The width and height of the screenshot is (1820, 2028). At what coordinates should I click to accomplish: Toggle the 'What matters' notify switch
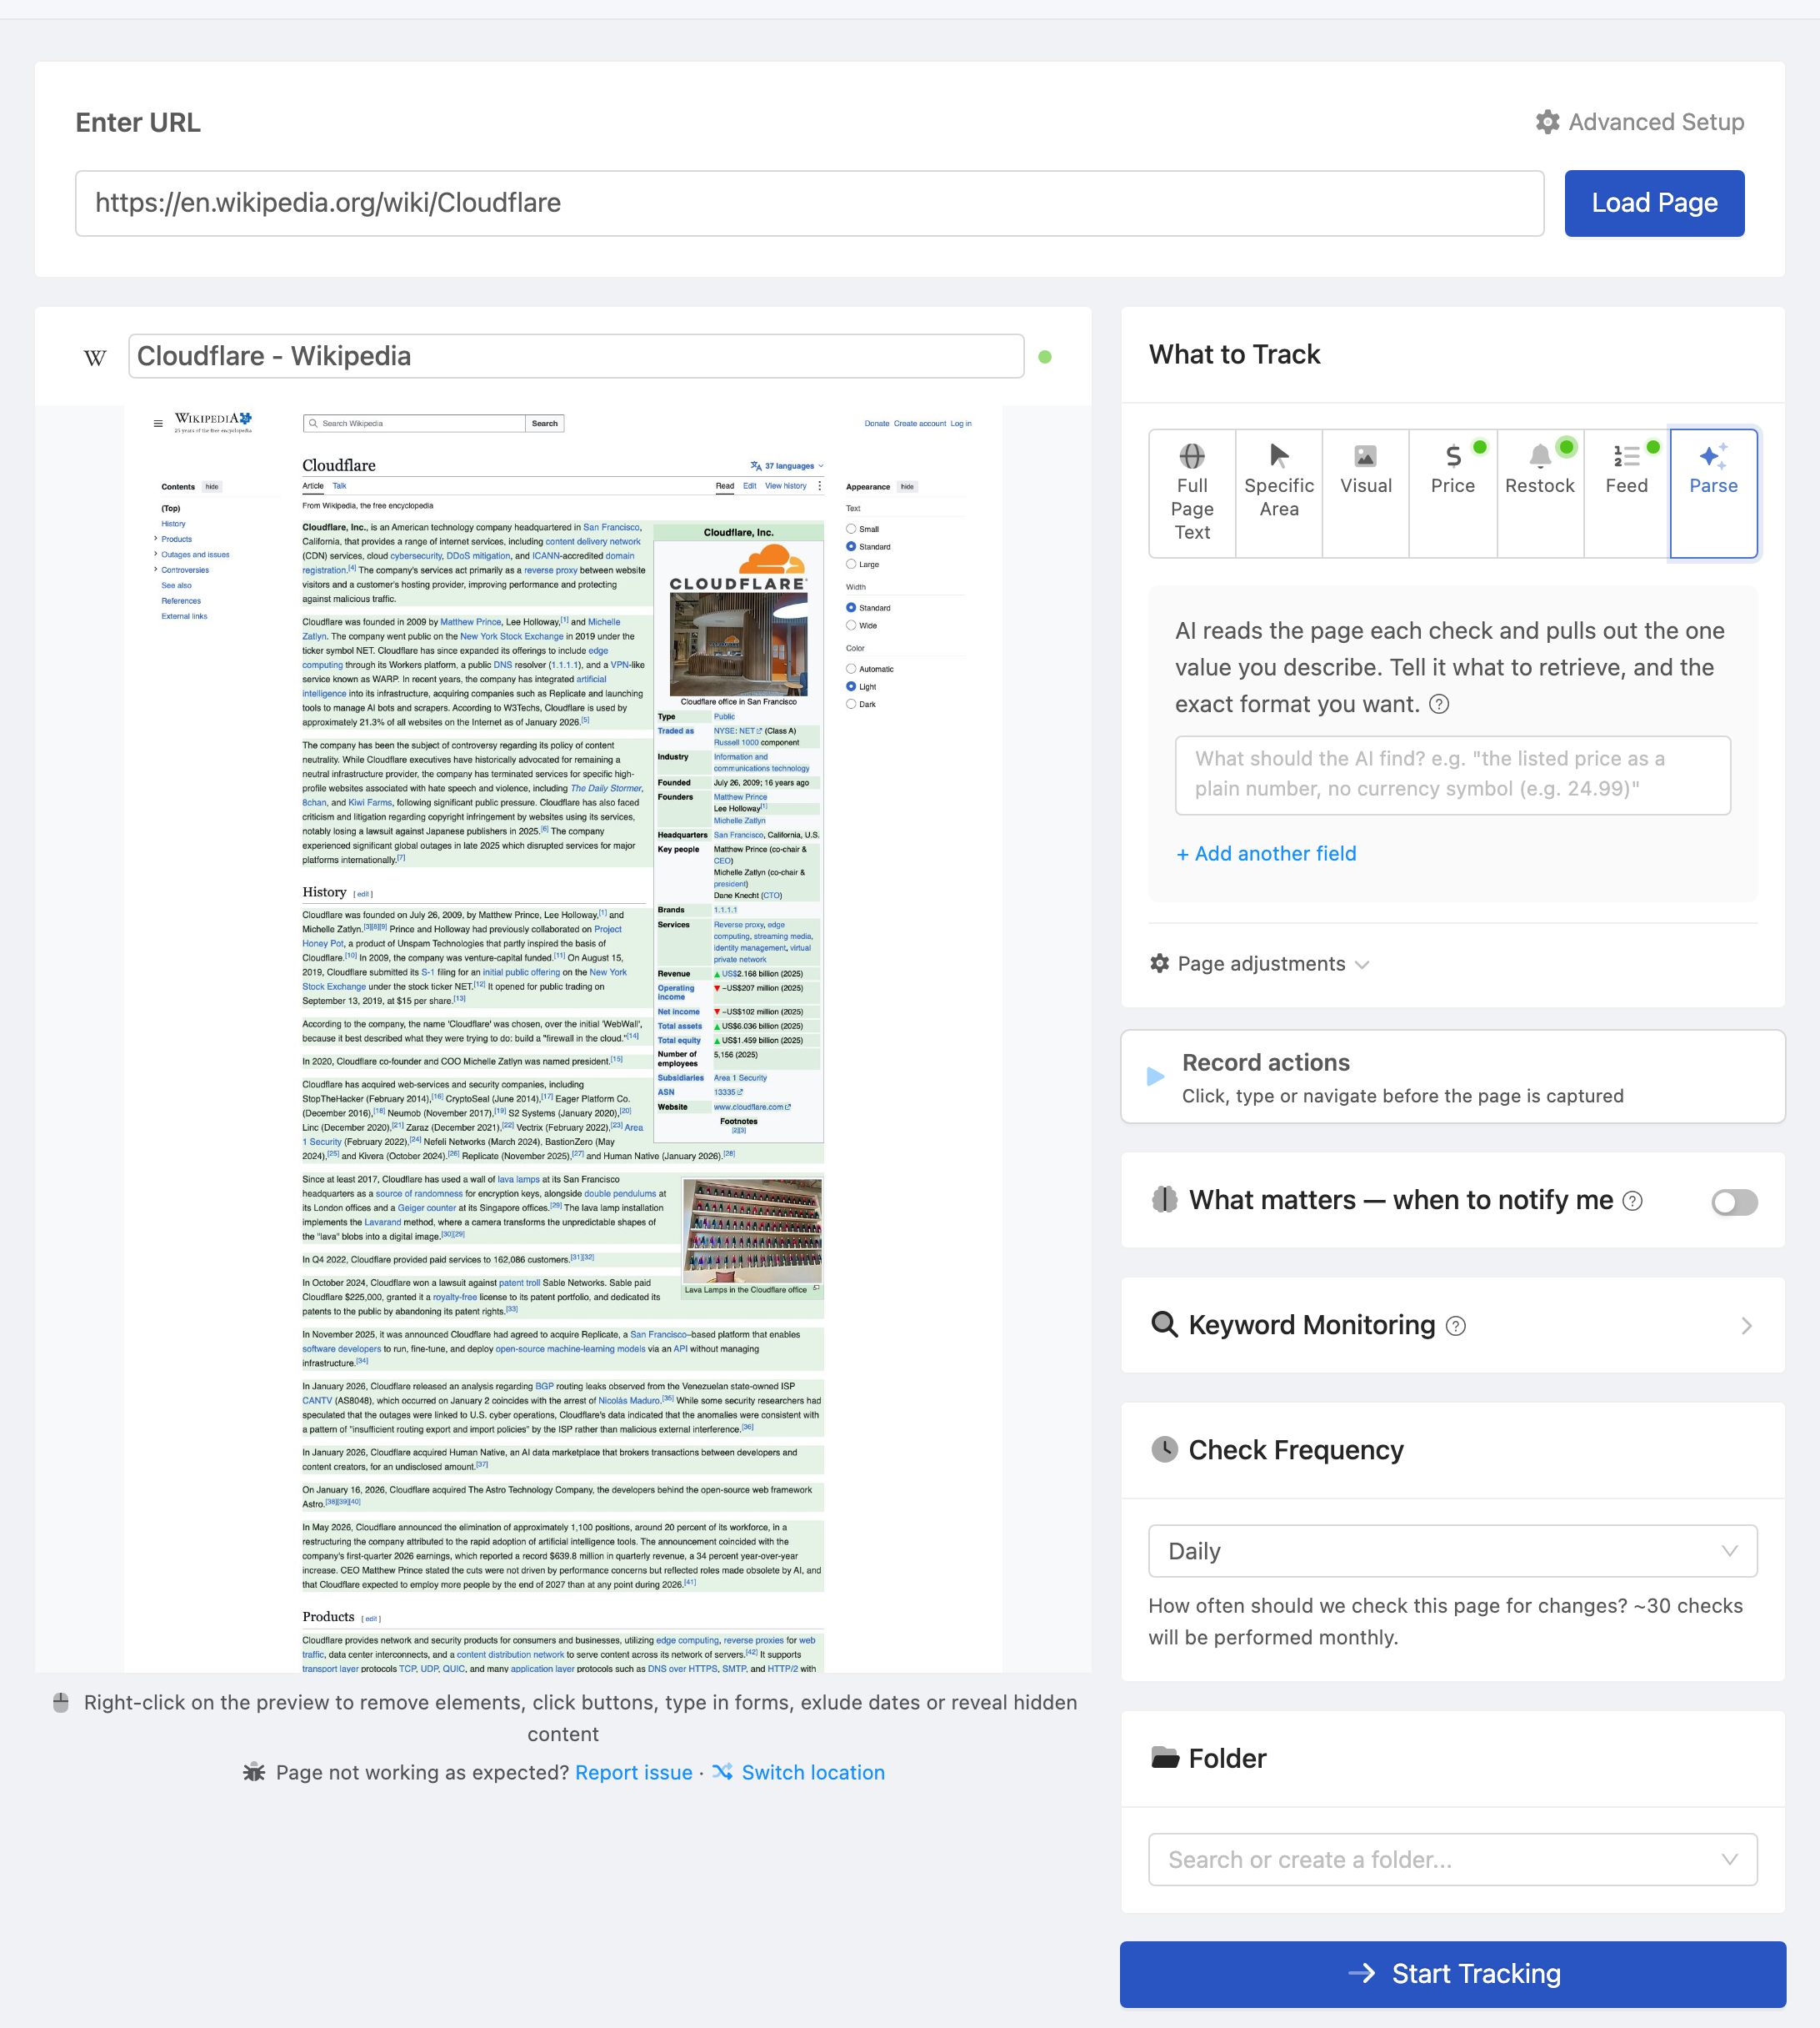tap(1734, 1201)
